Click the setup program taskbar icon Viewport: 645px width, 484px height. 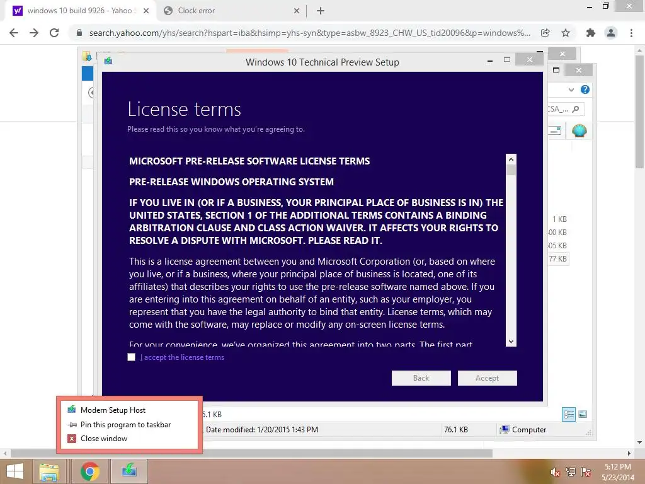129,471
